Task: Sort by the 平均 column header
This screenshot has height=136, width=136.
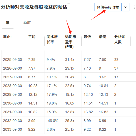Action: click(32, 37)
